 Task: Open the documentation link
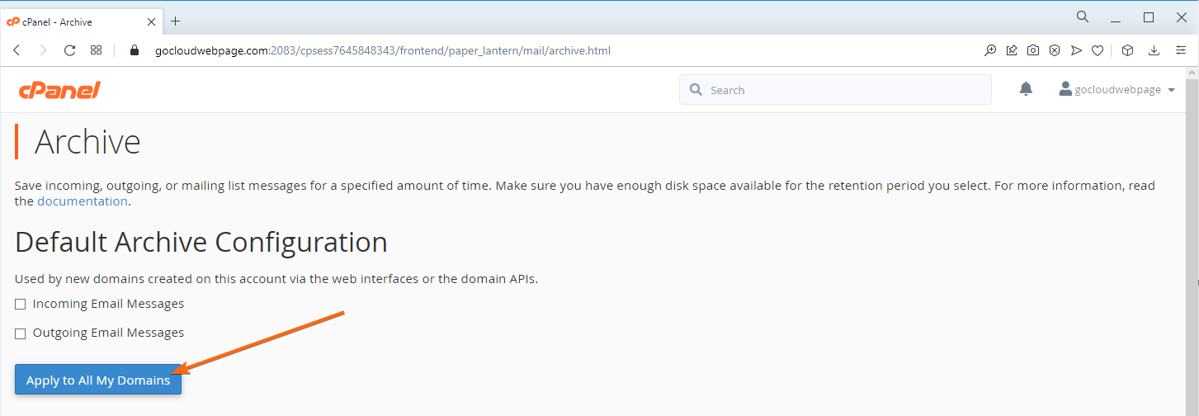pos(83,201)
